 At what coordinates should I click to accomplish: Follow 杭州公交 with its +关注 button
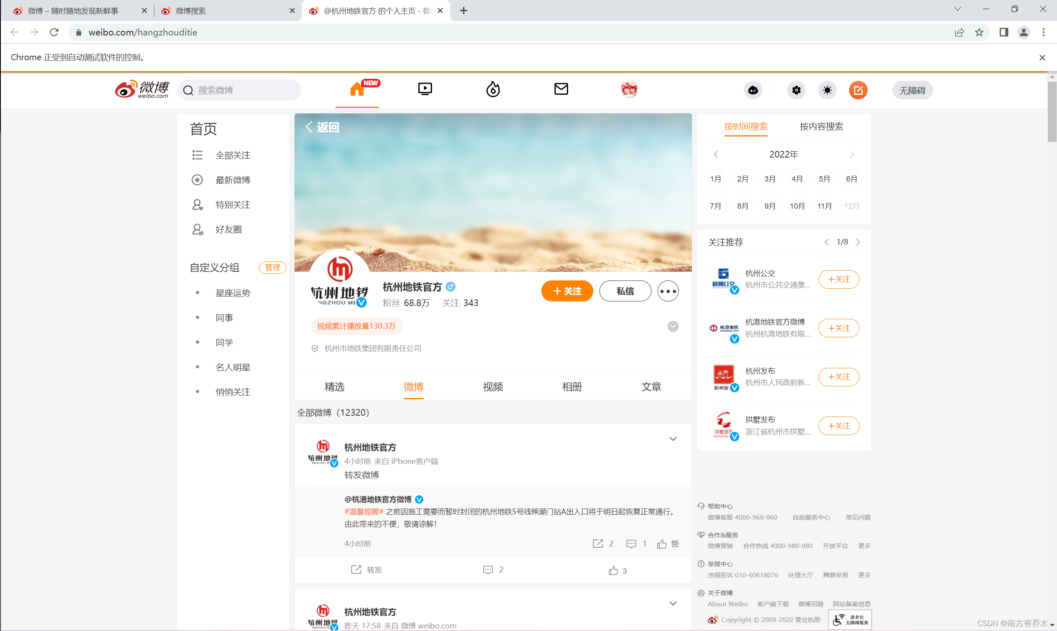coord(838,279)
